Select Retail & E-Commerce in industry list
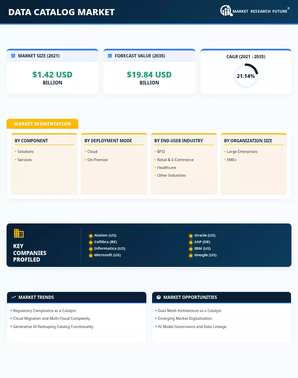The image size is (298, 378). pyautogui.click(x=175, y=159)
